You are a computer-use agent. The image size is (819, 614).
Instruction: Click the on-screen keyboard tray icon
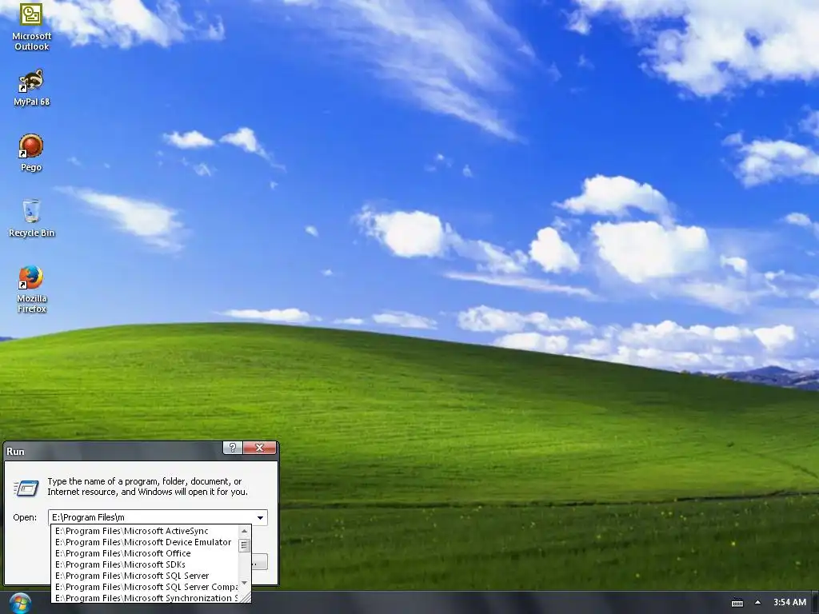pyautogui.click(x=737, y=603)
